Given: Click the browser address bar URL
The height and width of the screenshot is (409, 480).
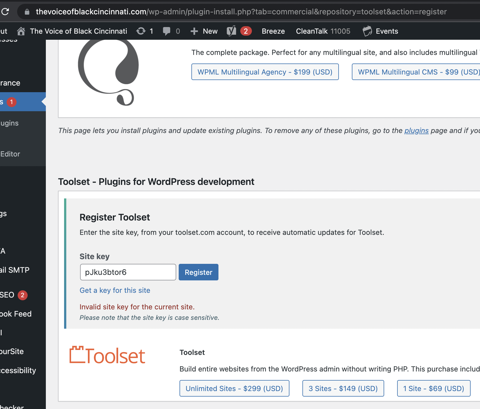Looking at the screenshot, I should 241,12.
